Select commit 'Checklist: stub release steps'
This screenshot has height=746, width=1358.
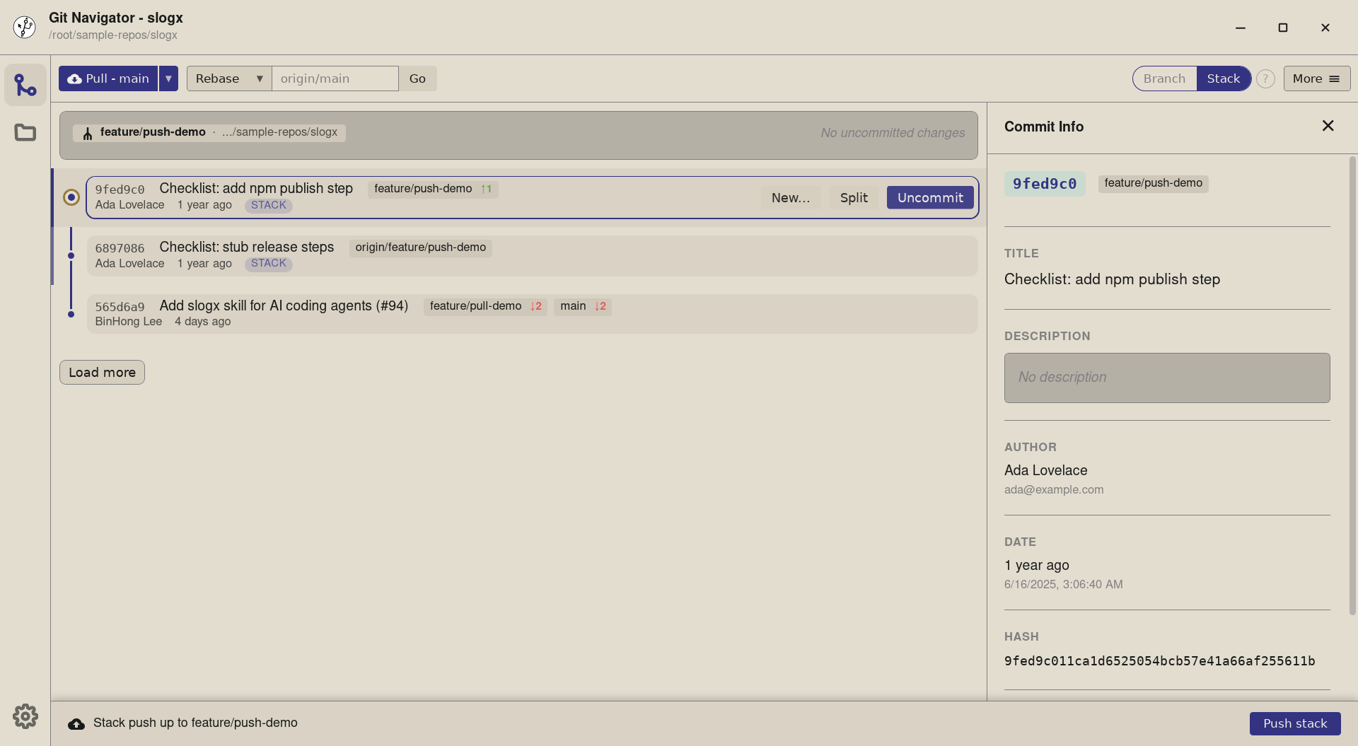[532, 256]
